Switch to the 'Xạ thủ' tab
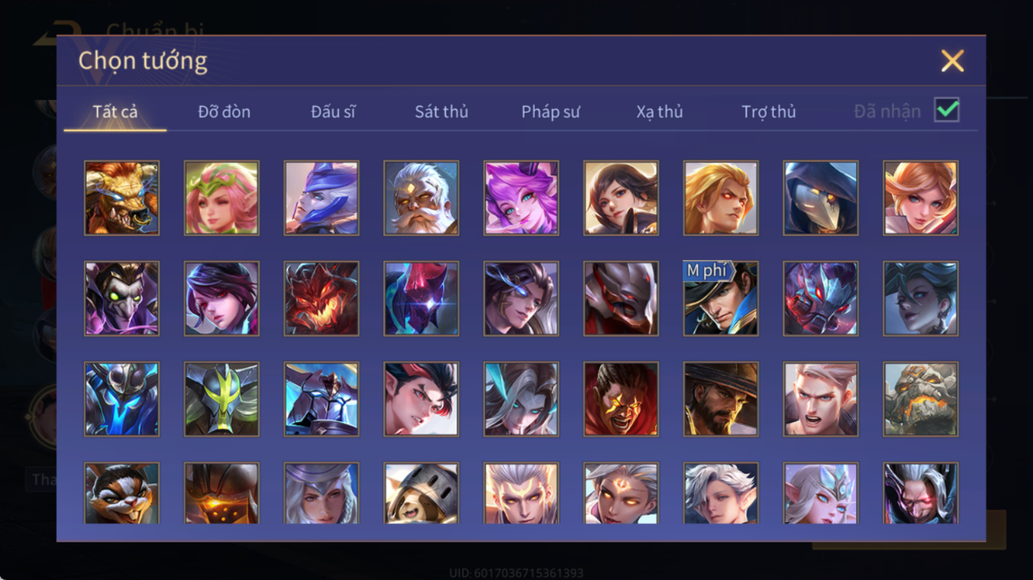 659,112
